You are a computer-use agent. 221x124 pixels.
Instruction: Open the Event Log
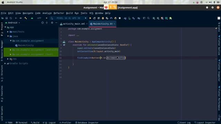pos(184,123)
